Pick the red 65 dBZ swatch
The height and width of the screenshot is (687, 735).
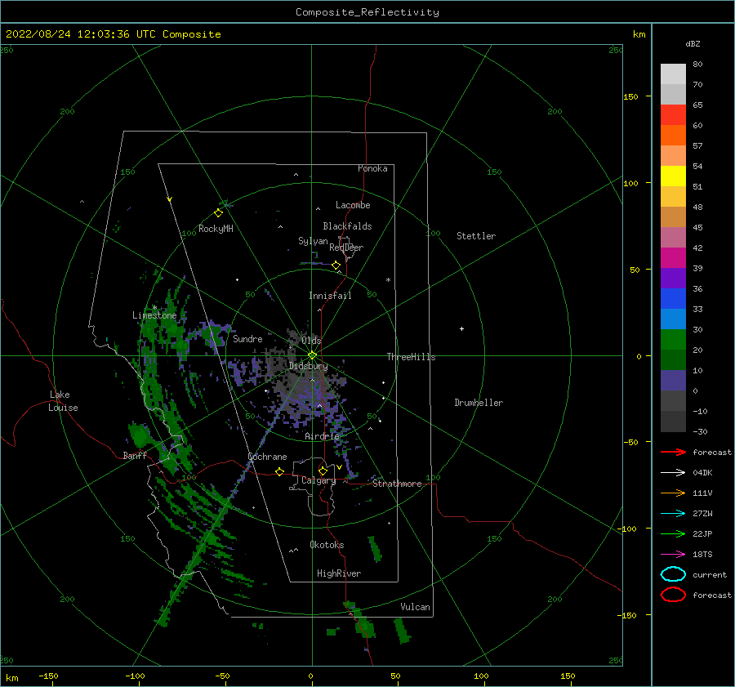tap(673, 114)
